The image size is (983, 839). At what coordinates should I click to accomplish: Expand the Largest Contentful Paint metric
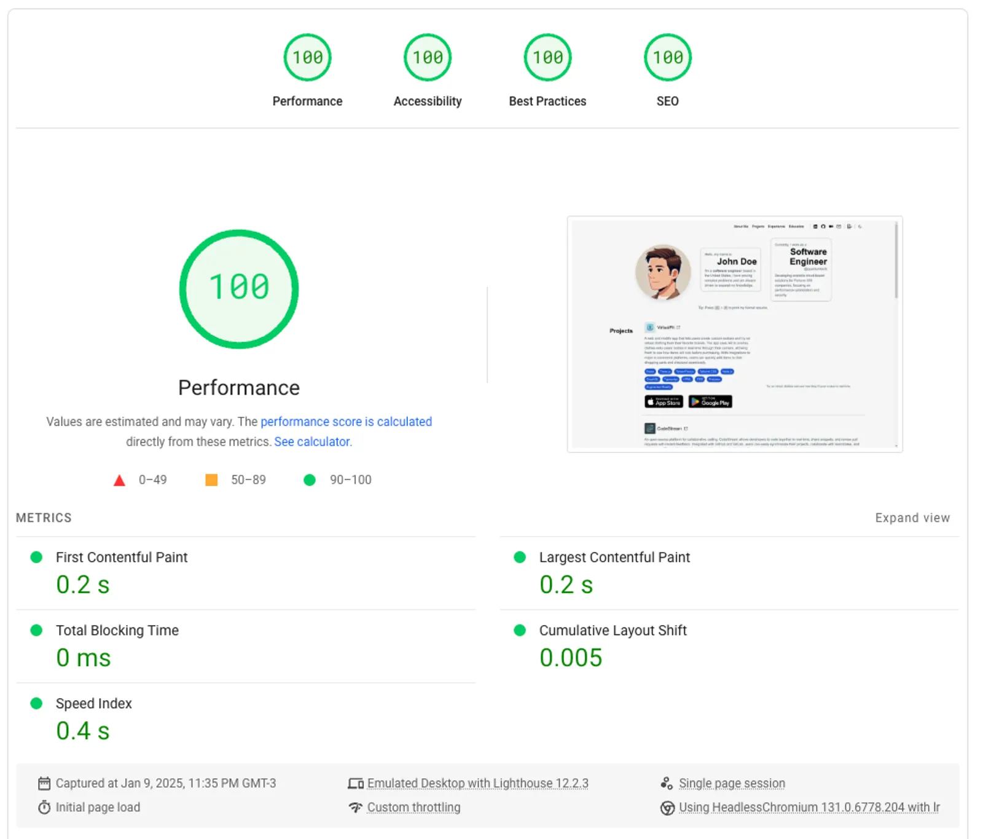614,557
